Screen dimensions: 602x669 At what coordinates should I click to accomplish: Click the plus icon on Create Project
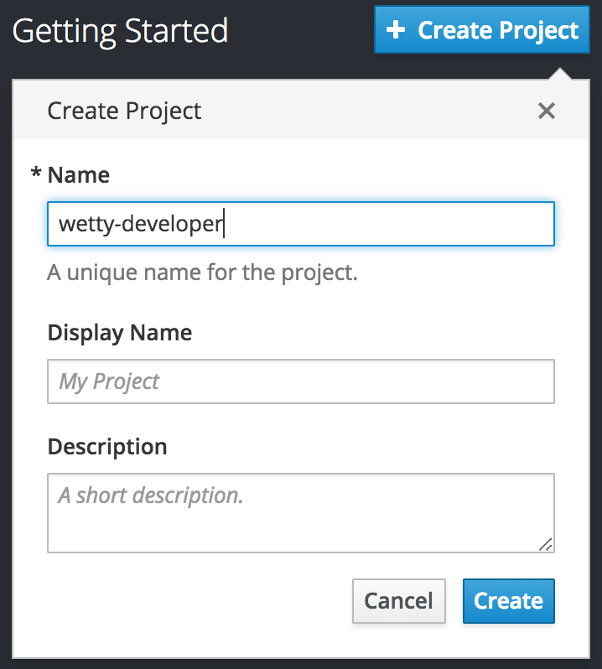[396, 30]
